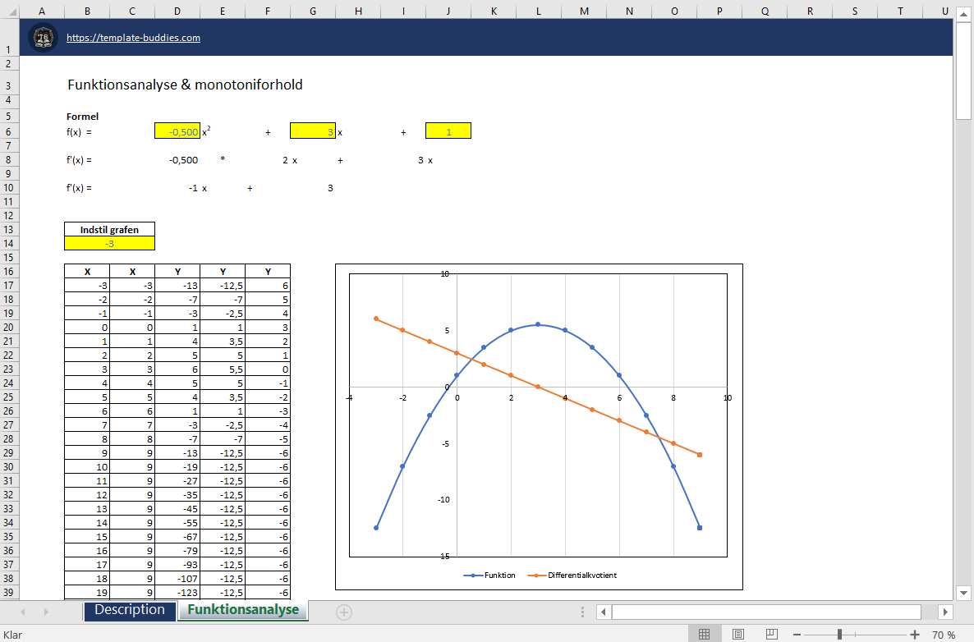Click the zoom slider handle

coord(839,635)
